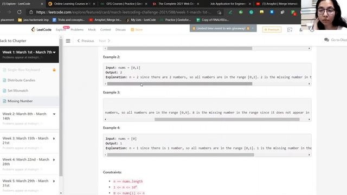Viewport: 347px width, 195px height.
Task: Click the Example 3 scrollbar left arrow
Action: pyautogui.click(x=105, y=119)
